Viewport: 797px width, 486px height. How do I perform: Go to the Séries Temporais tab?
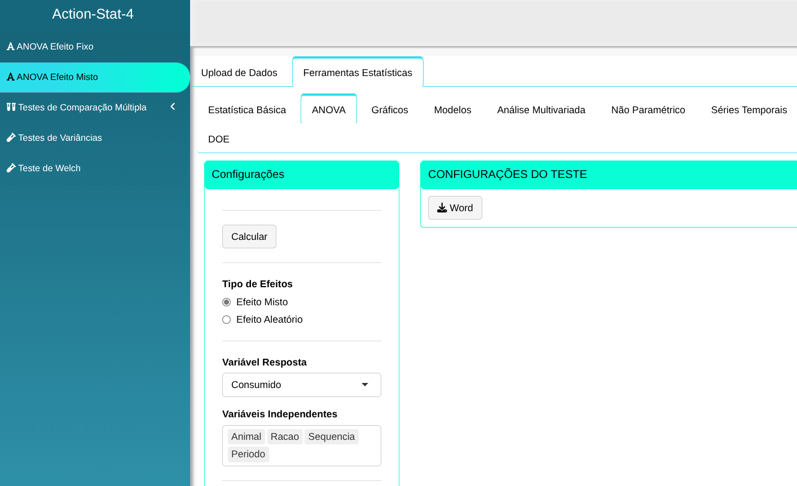(x=748, y=110)
